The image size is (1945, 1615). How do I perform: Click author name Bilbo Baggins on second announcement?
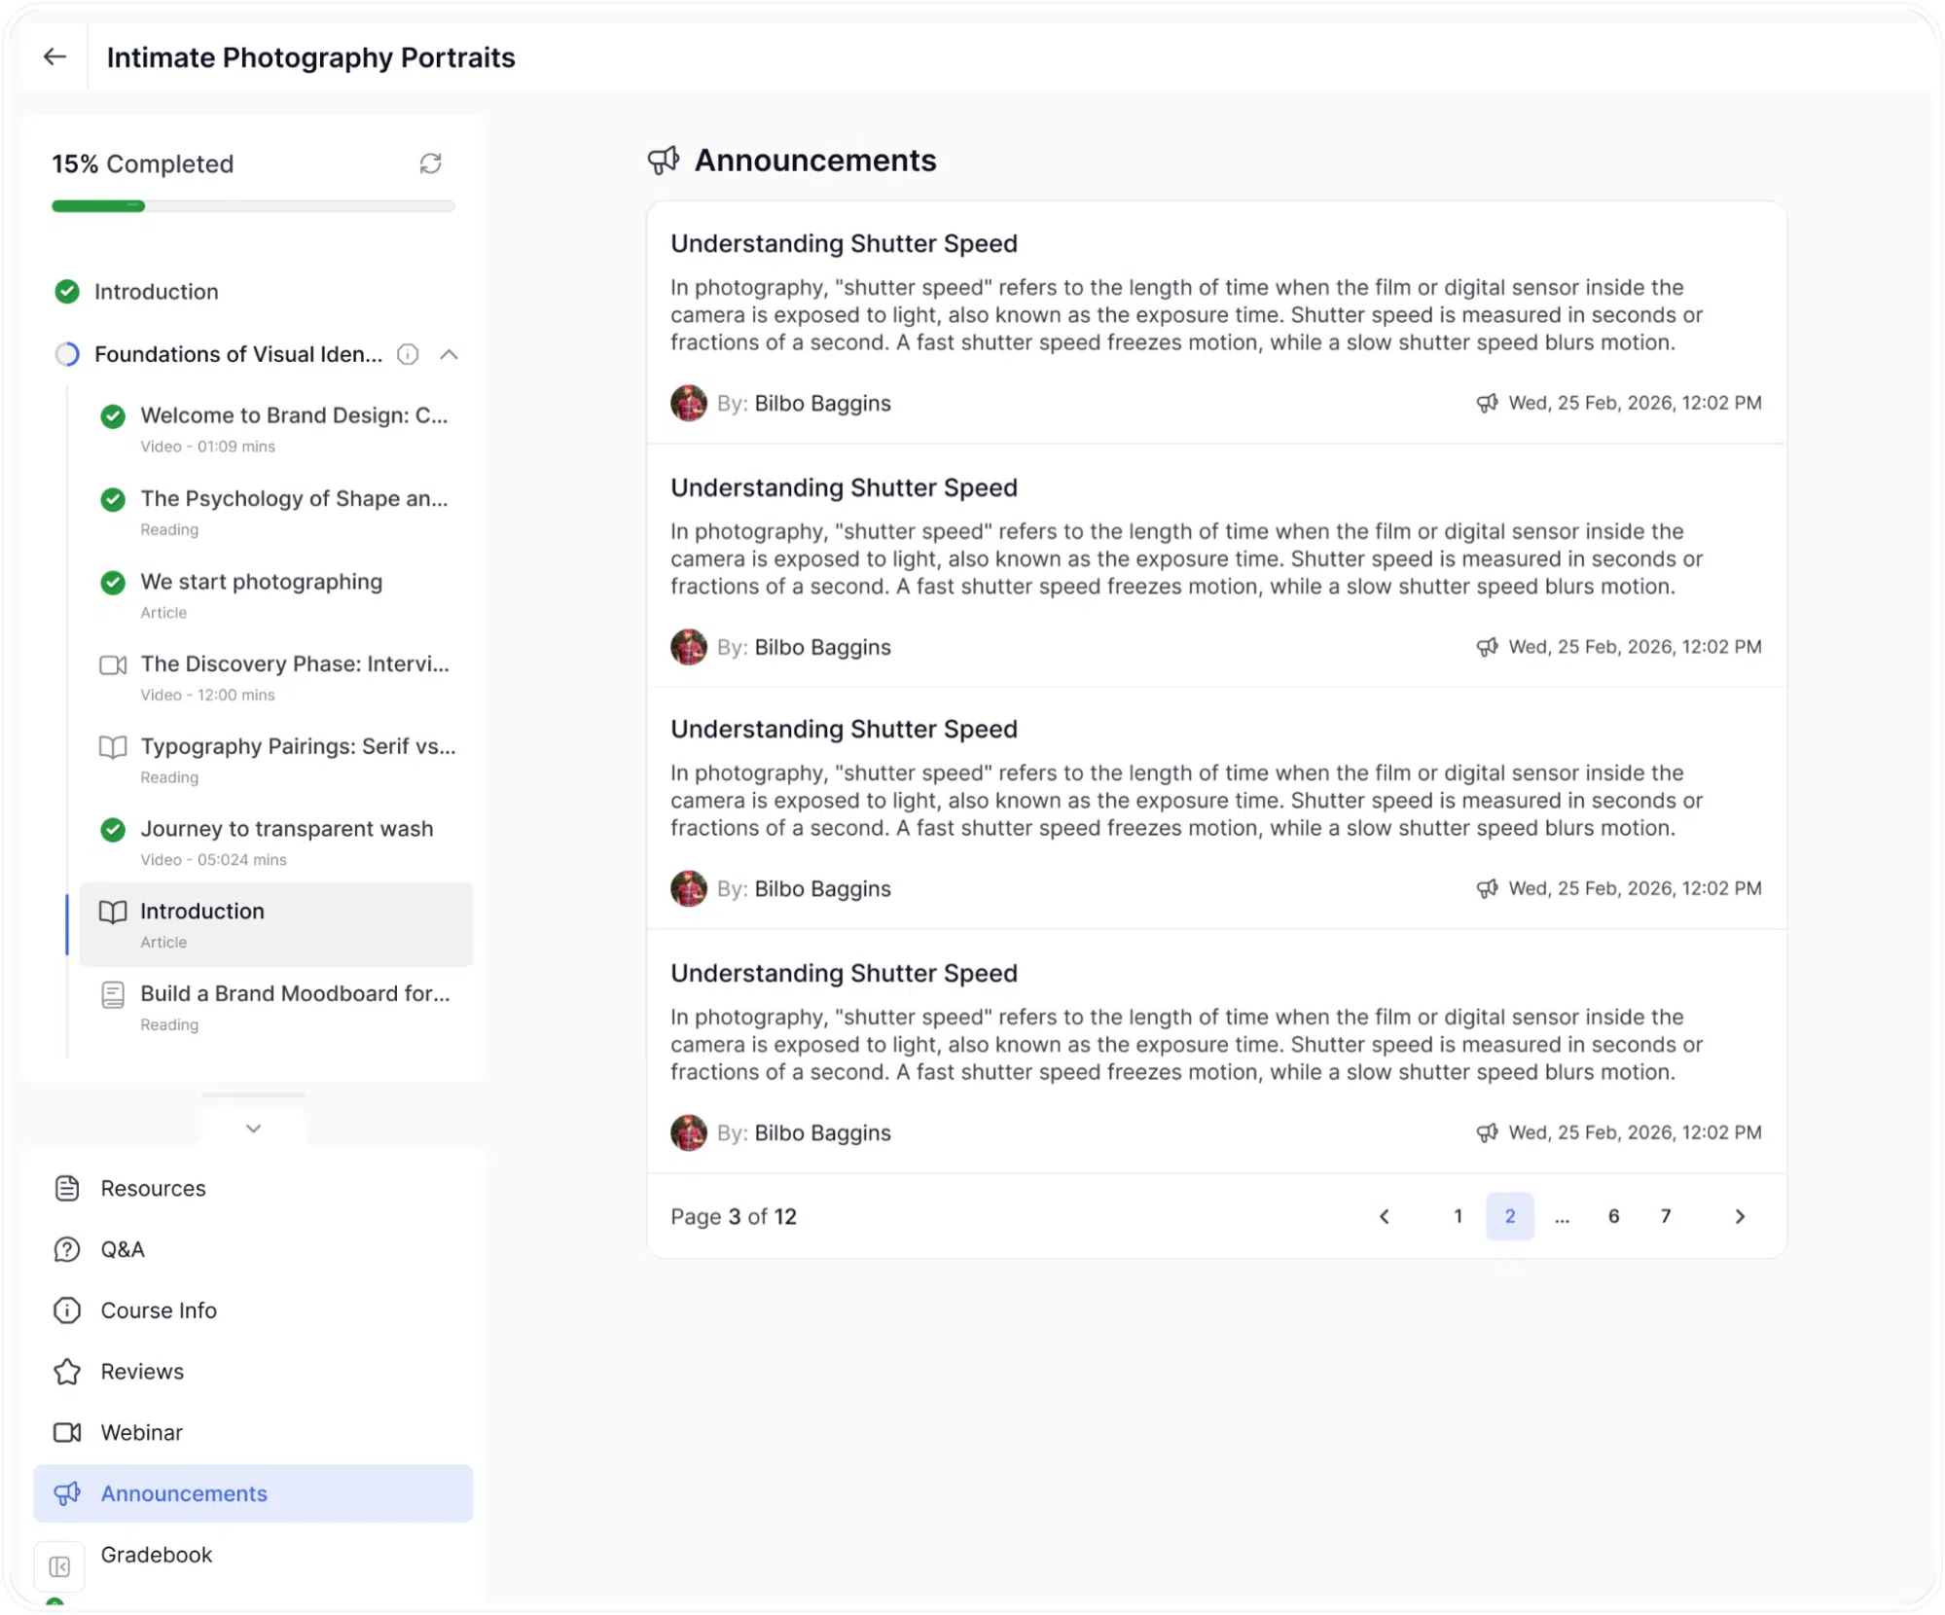[822, 648]
